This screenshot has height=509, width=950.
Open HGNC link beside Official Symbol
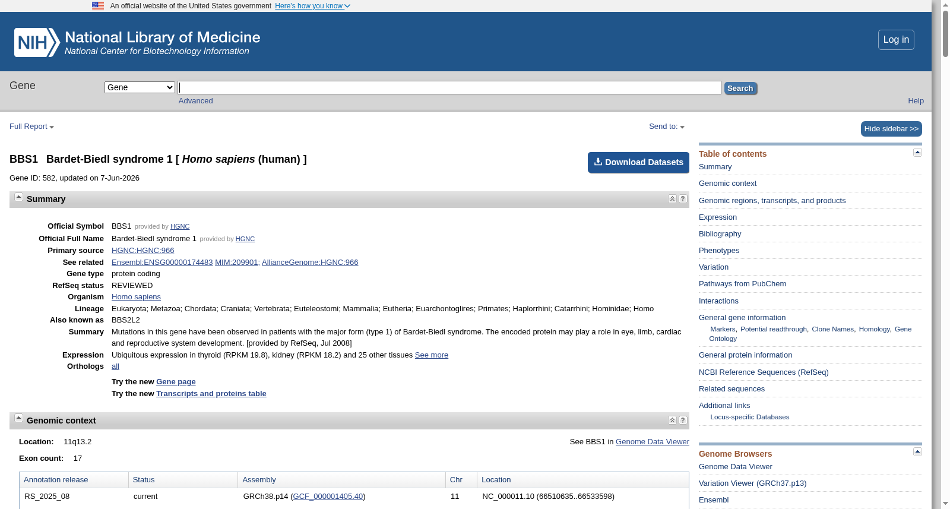tap(180, 227)
